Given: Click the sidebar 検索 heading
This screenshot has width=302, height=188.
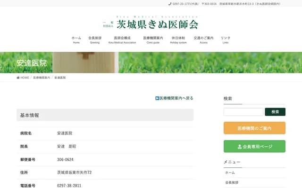Looking at the screenshot, I should pos(227,98).
